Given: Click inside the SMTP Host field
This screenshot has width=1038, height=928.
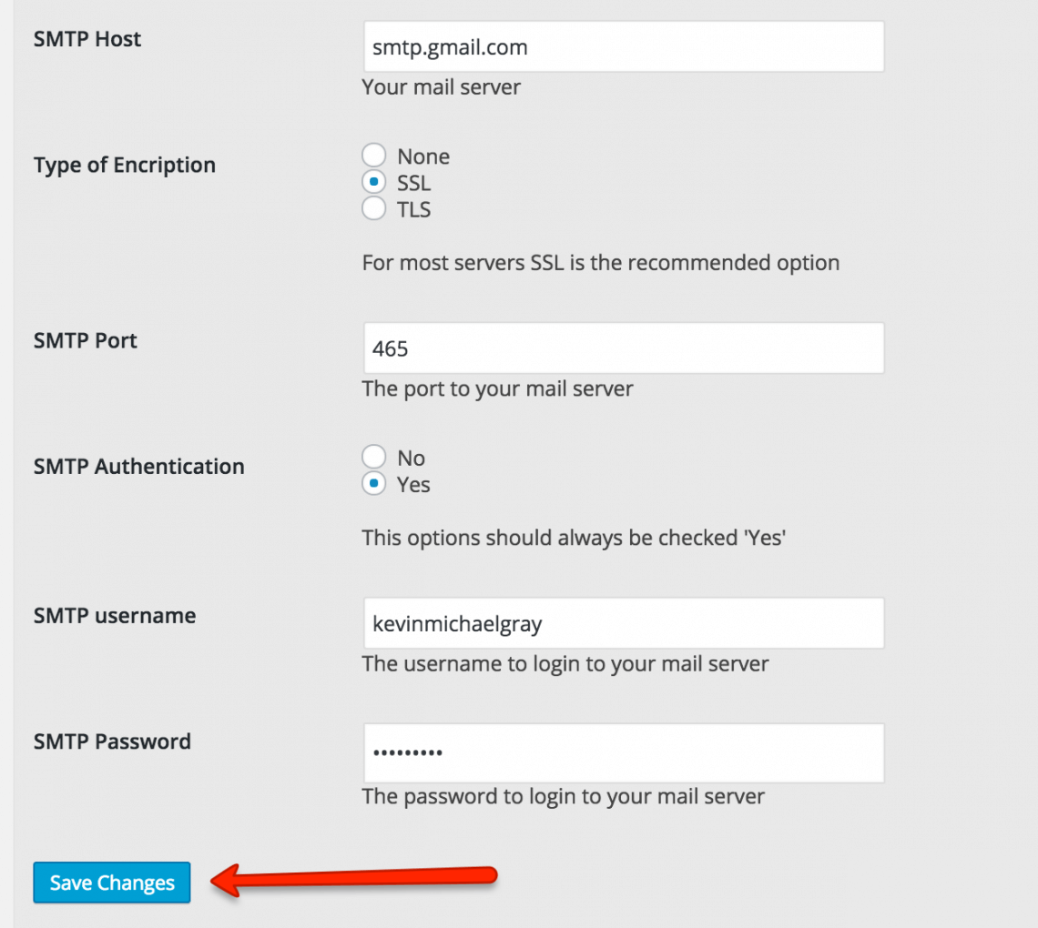Looking at the screenshot, I should pos(623,45).
